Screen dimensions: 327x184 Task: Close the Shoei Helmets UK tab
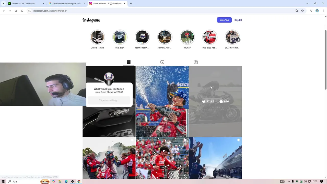tap(125, 4)
